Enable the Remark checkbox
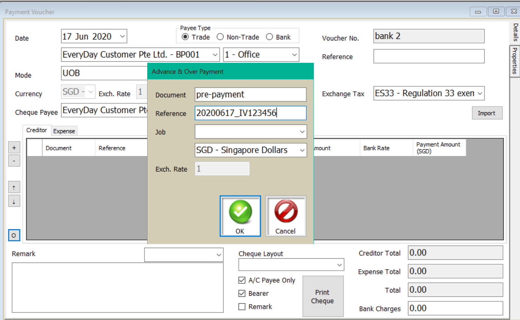Viewport: 520px width, 320px height. pos(242,307)
